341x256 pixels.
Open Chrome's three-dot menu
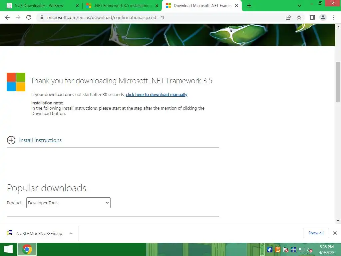click(x=334, y=17)
